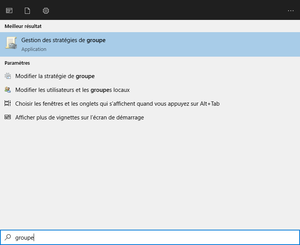Click the magnifying glass search icon
This screenshot has height=245, width=300.
(x=8, y=237)
